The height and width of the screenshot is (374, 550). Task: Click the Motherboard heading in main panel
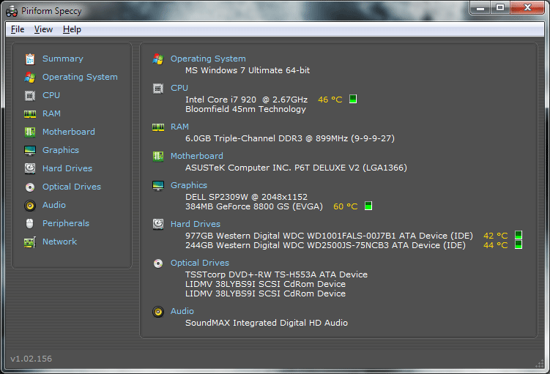click(197, 156)
